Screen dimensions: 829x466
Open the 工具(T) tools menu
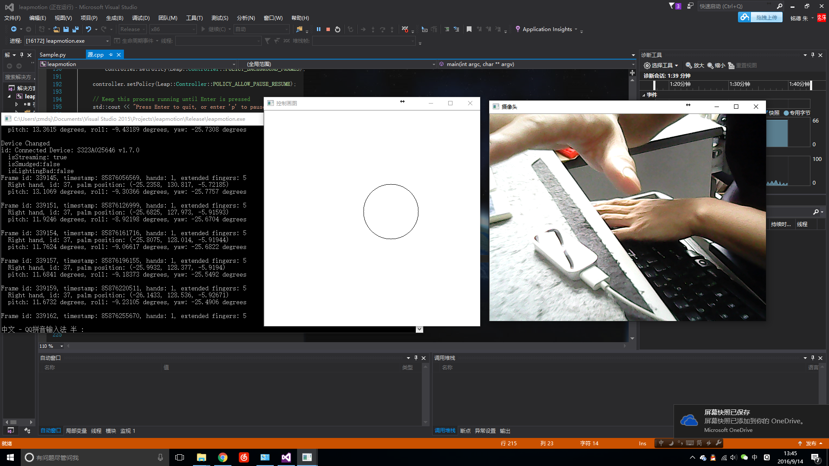pos(194,18)
